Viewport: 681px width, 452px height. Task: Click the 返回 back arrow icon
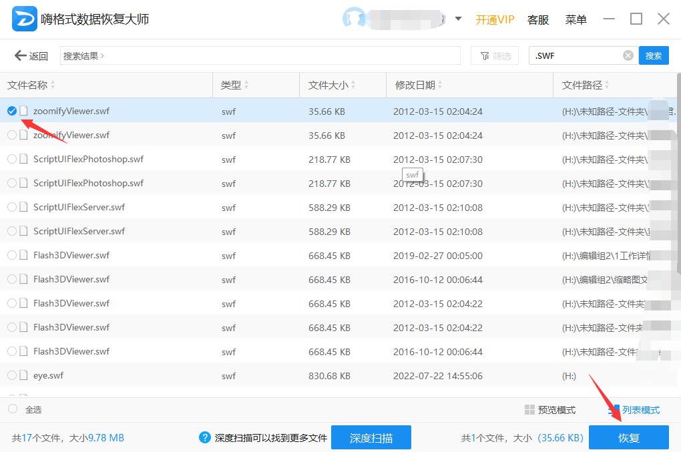pyautogui.click(x=19, y=55)
